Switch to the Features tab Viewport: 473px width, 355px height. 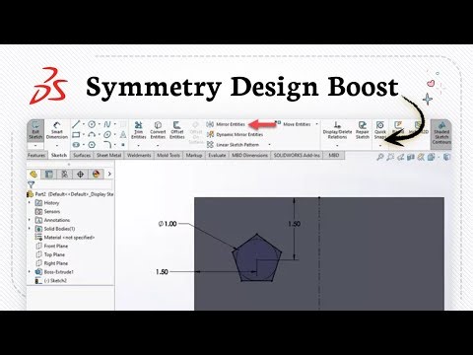coord(36,155)
